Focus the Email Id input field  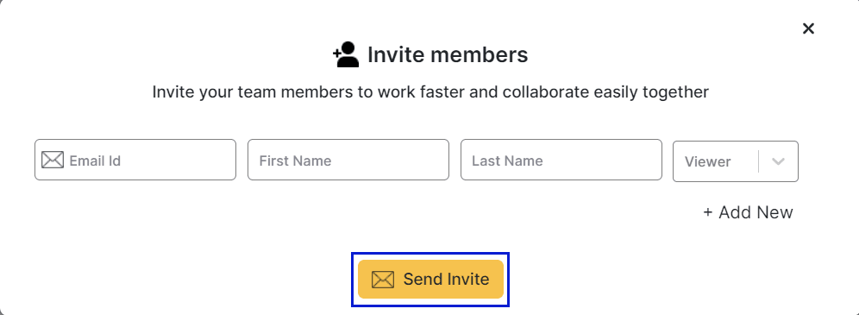click(135, 160)
